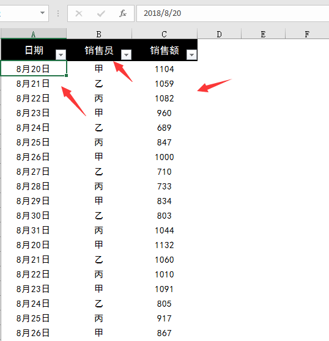
Task: Open the 日期 filter dropdown
Action: pyautogui.click(x=61, y=54)
